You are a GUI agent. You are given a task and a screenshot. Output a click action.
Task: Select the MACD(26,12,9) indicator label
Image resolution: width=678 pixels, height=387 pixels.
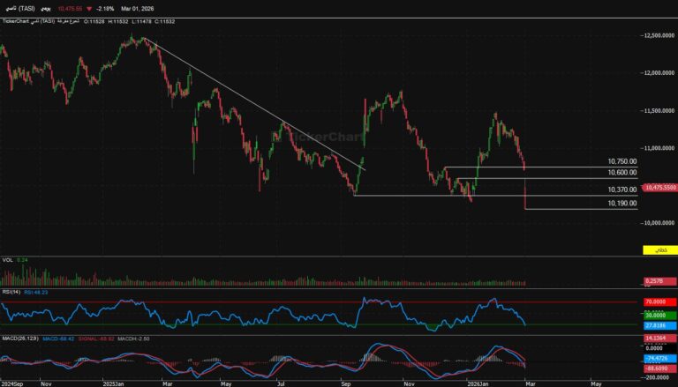pos(19,337)
